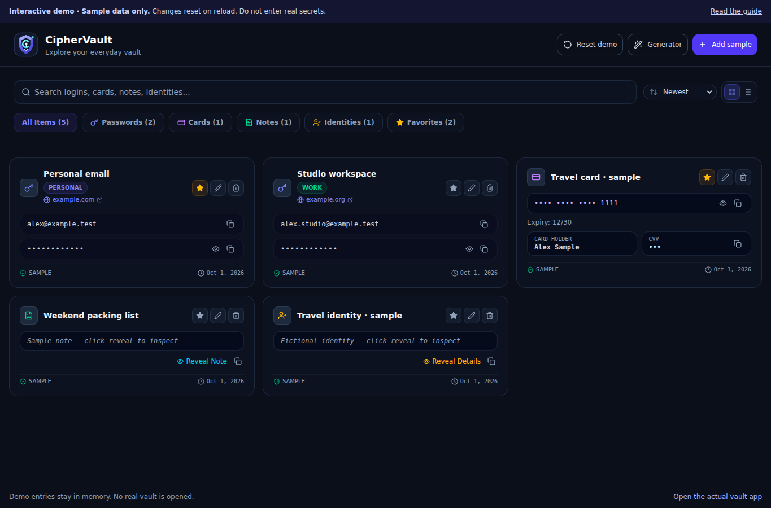Filter by Passwords (2) tab
This screenshot has height=508, width=771.
tap(123, 122)
